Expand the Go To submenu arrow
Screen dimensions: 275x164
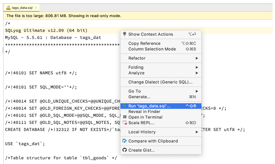197,91
